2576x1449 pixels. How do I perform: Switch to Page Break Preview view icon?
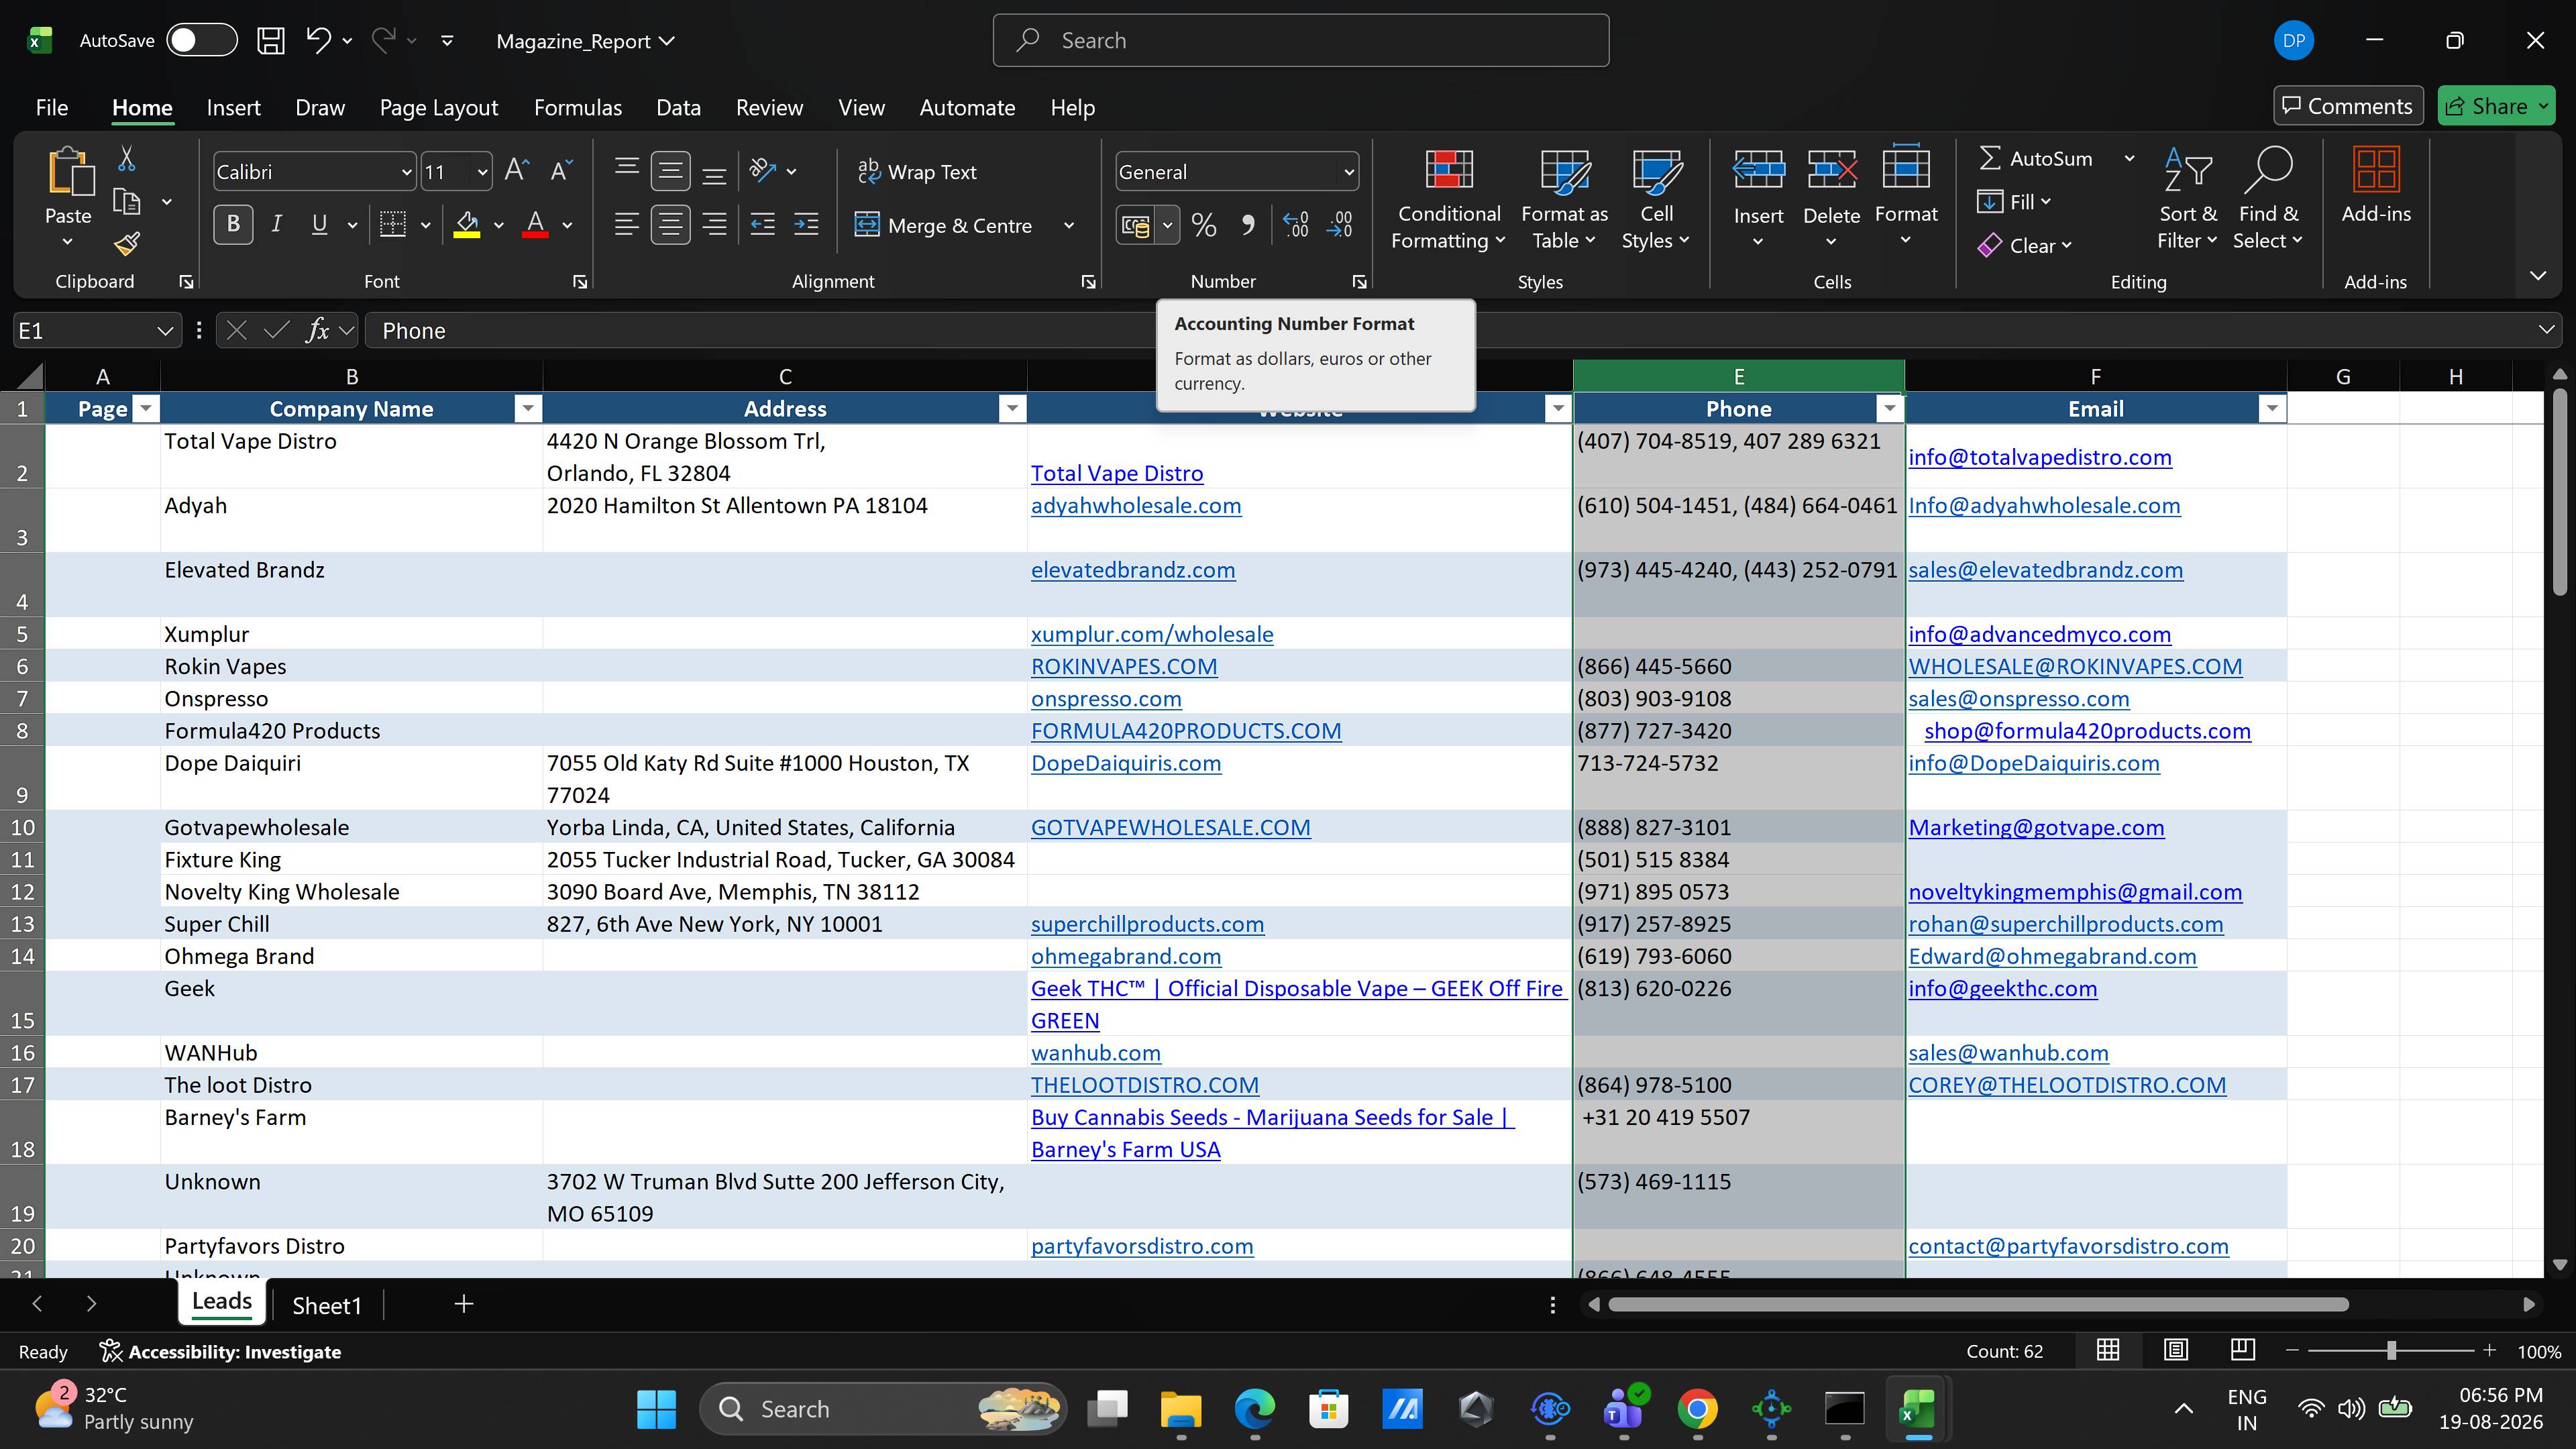(x=2242, y=1351)
